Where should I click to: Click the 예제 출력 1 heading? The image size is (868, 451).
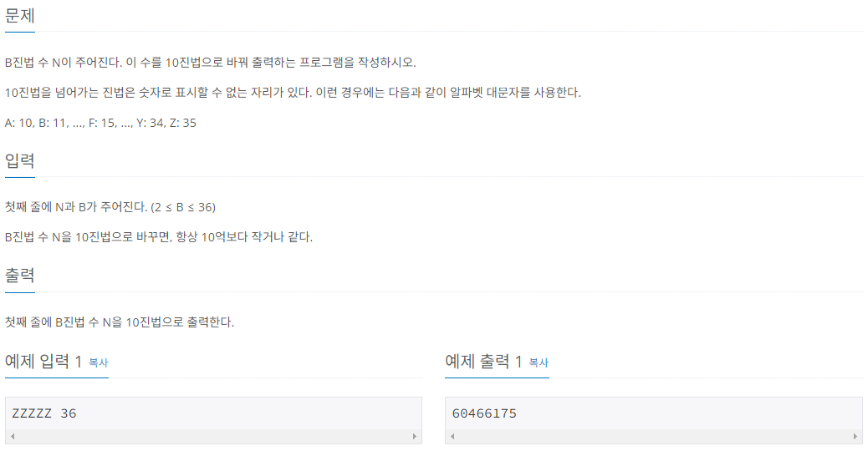[x=484, y=362]
